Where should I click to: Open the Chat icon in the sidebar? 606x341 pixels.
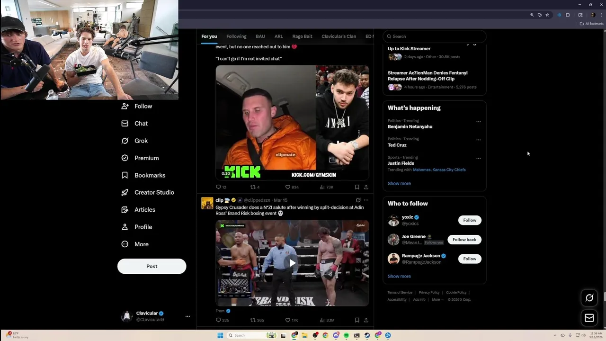tap(125, 124)
